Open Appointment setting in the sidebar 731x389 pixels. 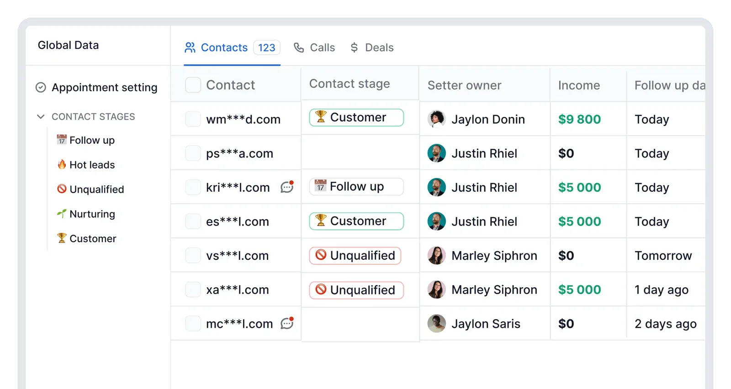(96, 87)
